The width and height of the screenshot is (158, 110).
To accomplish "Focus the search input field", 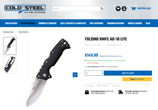I will [77, 9].
